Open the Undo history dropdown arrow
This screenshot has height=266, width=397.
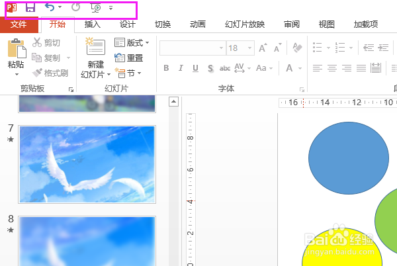click(60, 7)
